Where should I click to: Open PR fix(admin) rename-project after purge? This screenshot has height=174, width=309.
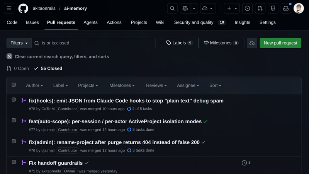click(114, 142)
